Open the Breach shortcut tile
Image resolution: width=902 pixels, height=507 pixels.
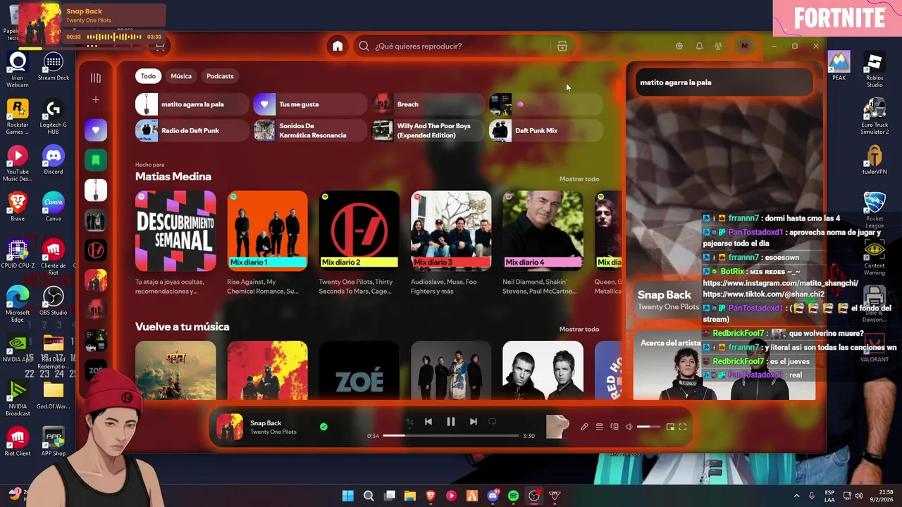click(x=428, y=104)
